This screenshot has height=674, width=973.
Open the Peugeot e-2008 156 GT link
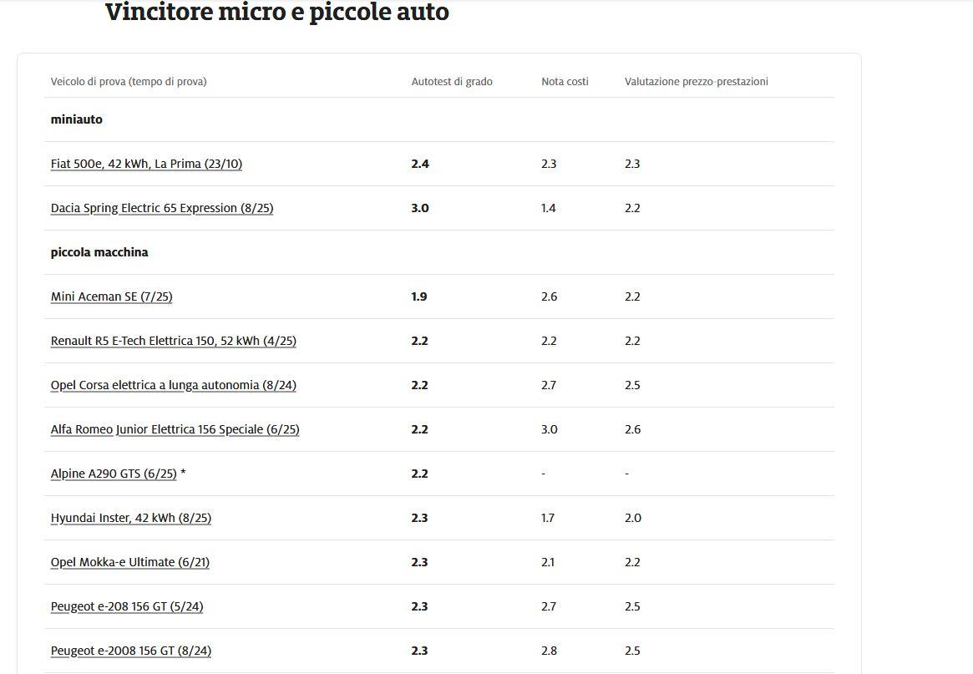[130, 651]
